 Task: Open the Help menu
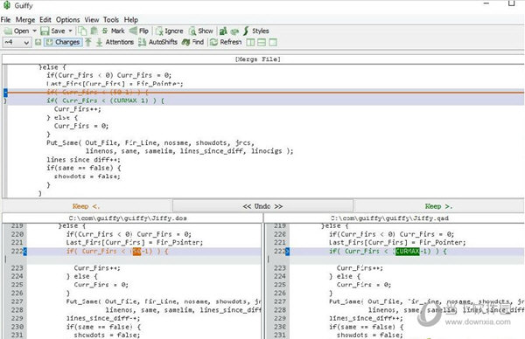(x=131, y=20)
